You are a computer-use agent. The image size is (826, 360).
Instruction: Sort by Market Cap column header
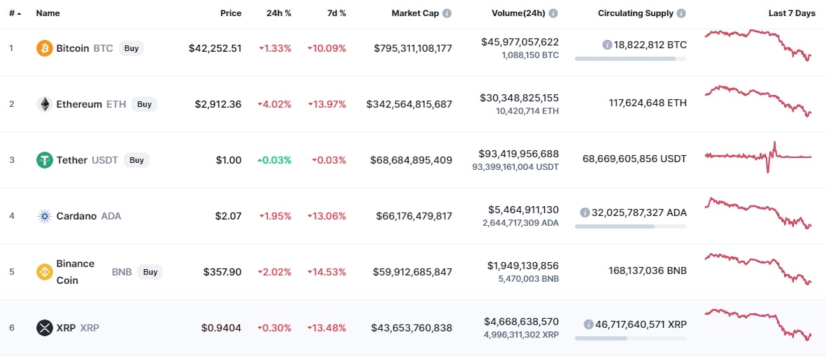point(415,13)
